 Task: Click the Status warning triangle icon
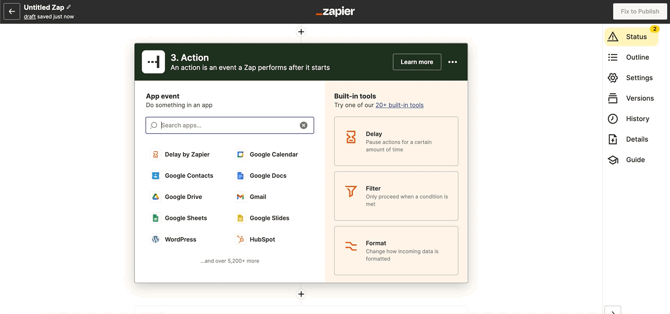click(x=613, y=37)
